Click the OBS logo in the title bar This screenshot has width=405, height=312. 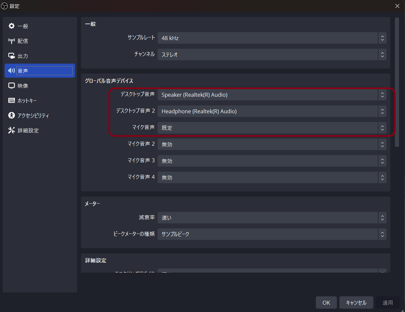point(5,6)
